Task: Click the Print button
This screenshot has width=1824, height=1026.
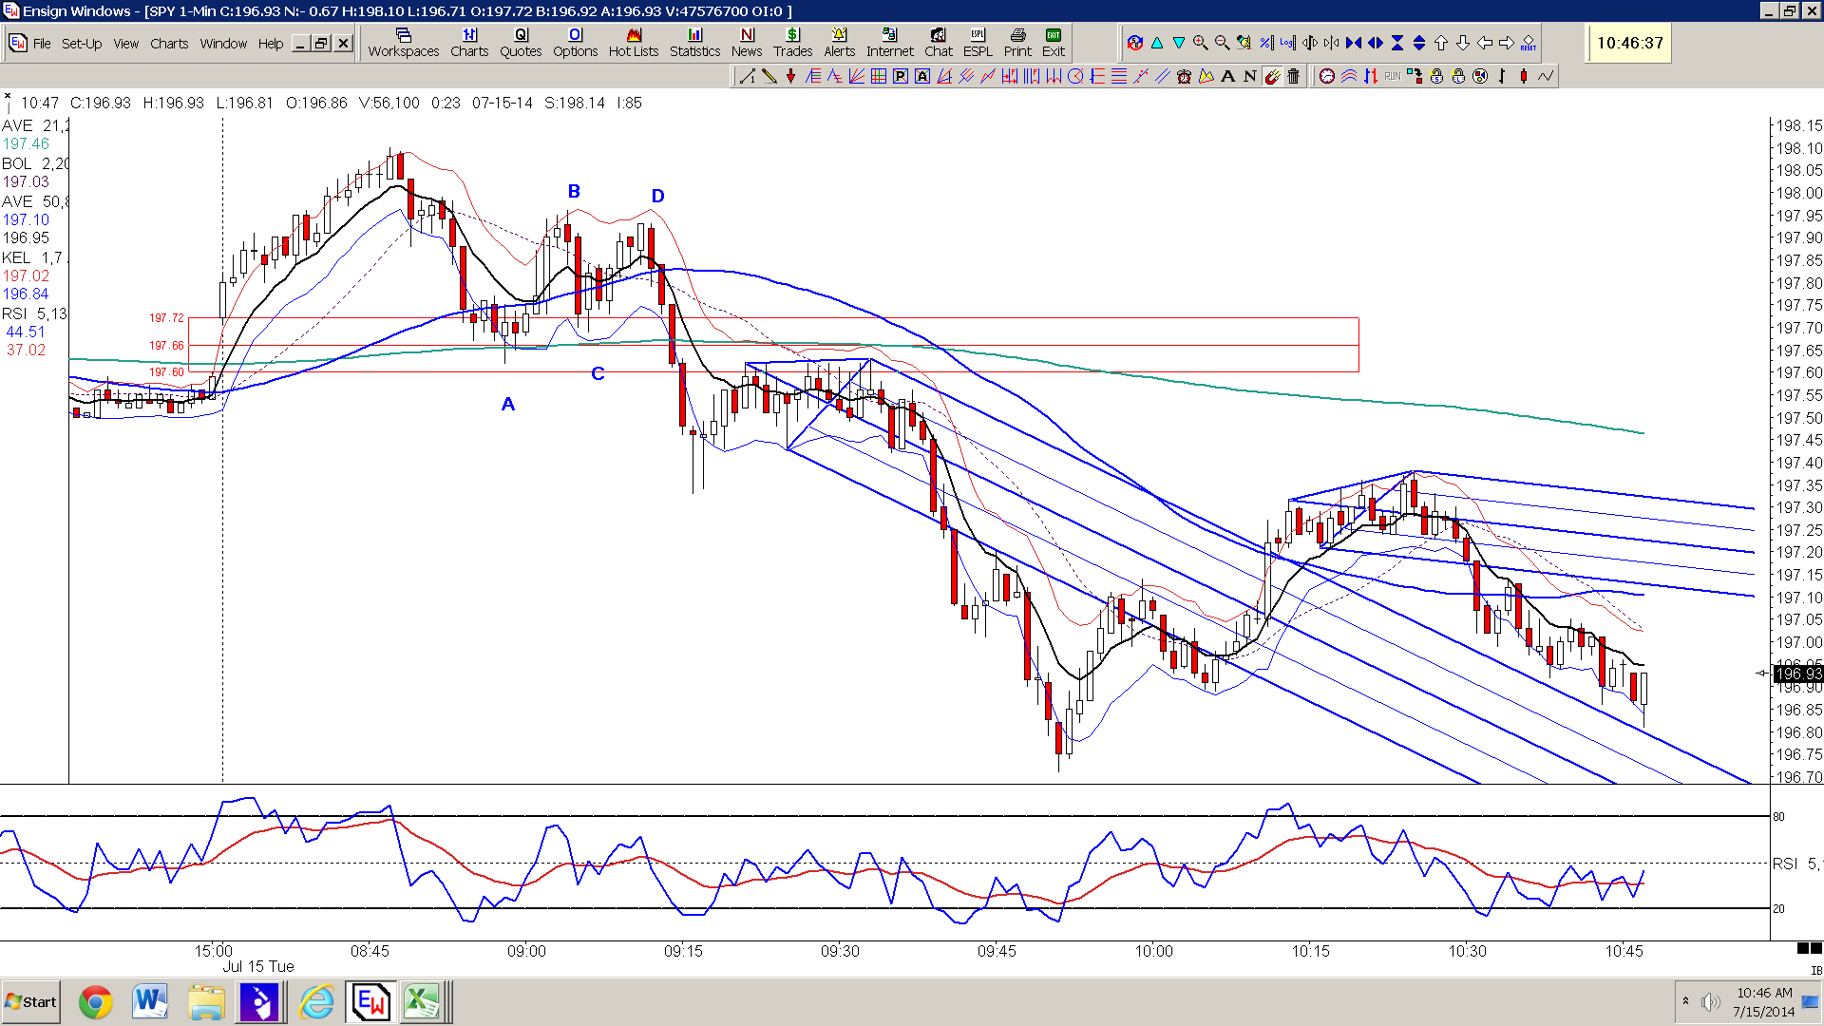Action: [1017, 43]
